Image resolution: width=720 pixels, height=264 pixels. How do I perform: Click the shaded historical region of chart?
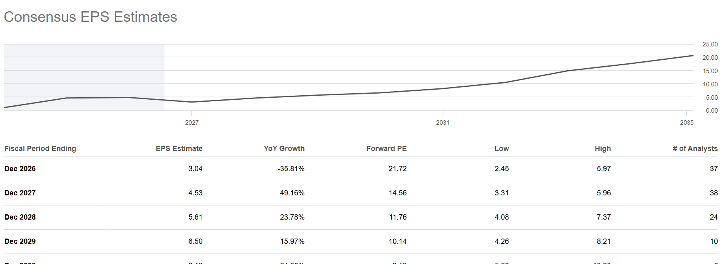tap(84, 77)
